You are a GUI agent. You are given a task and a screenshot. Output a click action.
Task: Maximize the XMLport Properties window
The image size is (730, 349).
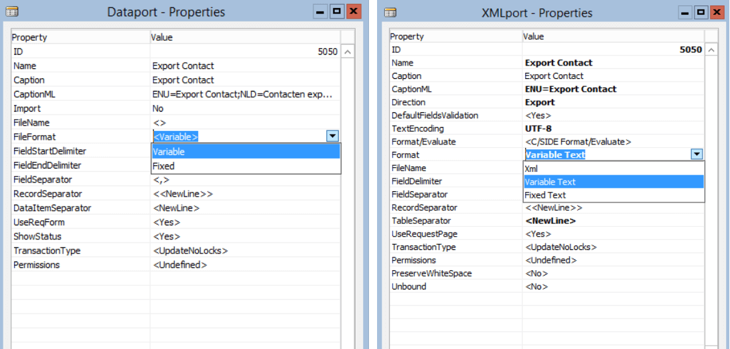pyautogui.click(x=701, y=12)
